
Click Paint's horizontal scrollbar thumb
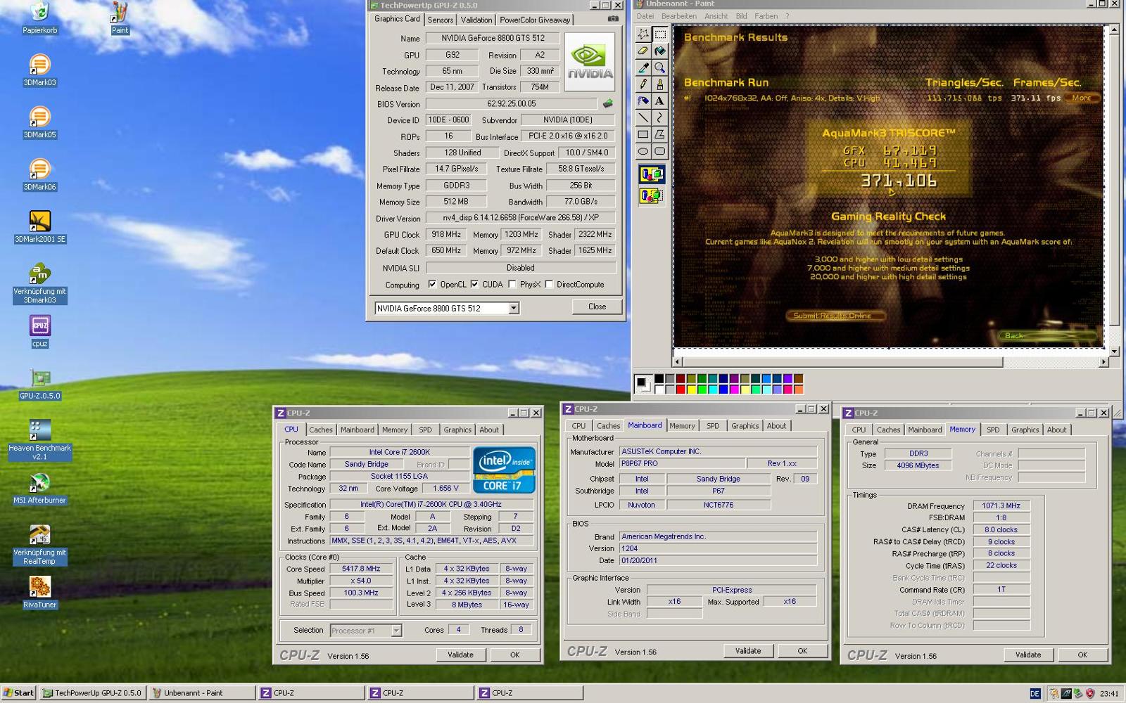coord(842,362)
